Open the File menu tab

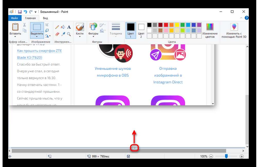tap(15, 18)
